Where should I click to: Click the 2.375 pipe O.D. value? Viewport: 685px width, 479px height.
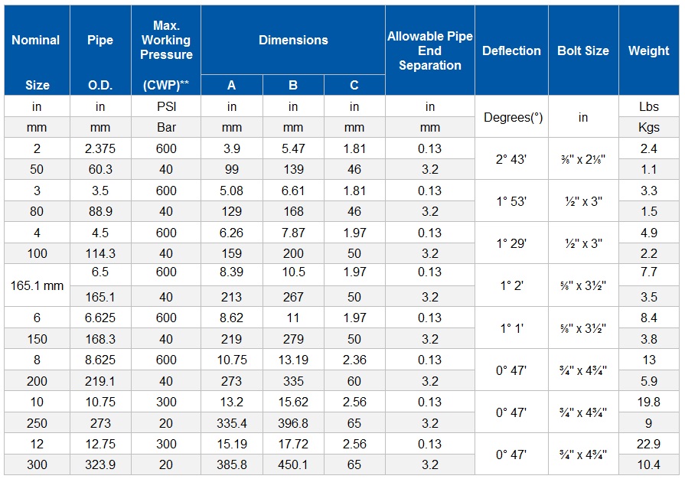(99, 148)
